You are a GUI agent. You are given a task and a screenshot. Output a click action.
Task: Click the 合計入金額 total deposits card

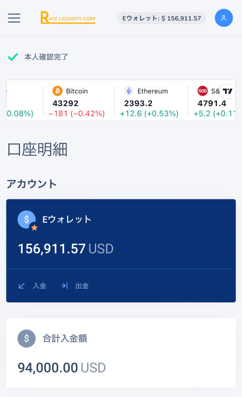[x=121, y=353]
